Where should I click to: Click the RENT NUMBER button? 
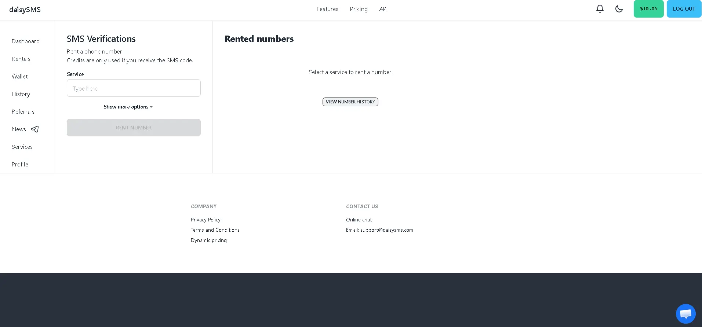134,128
